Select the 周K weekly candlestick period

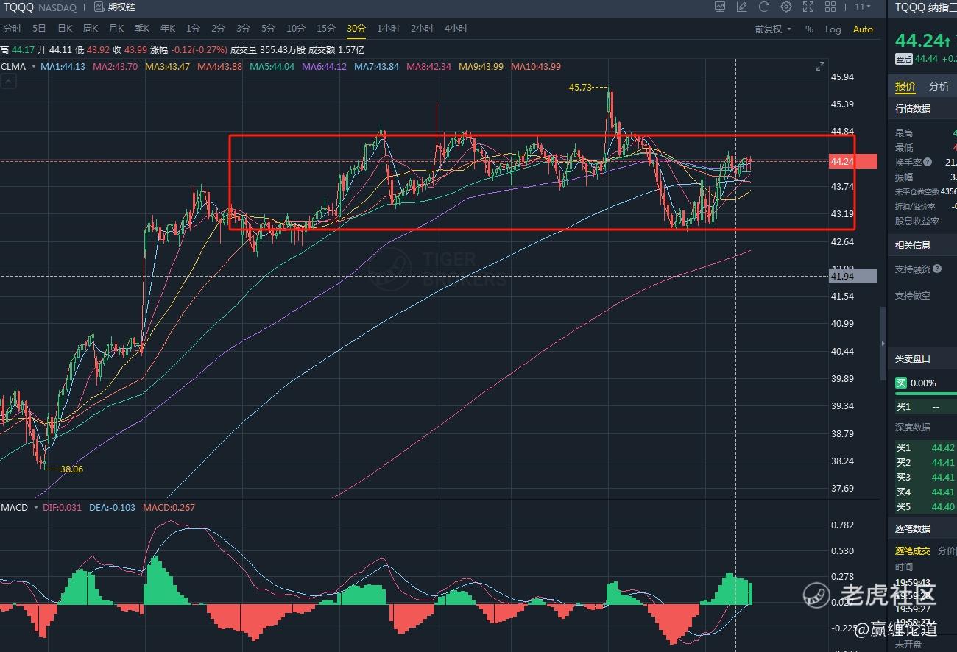coord(91,29)
